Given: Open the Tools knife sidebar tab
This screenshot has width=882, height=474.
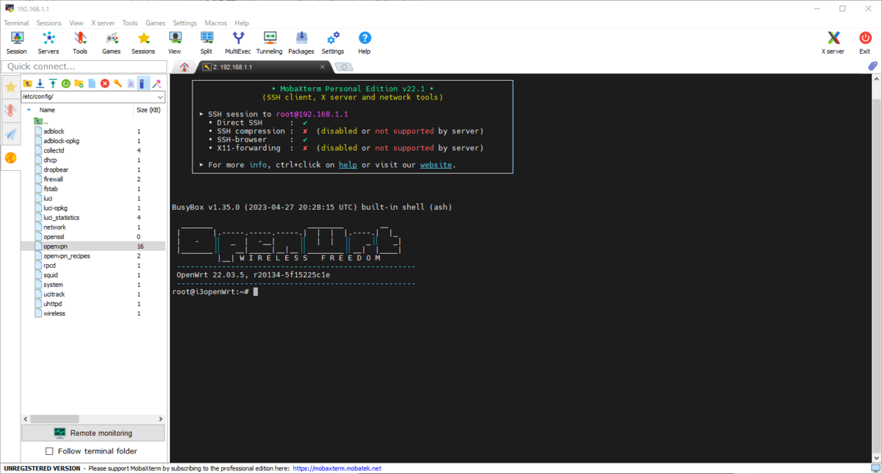Looking at the screenshot, I should 10,111.
